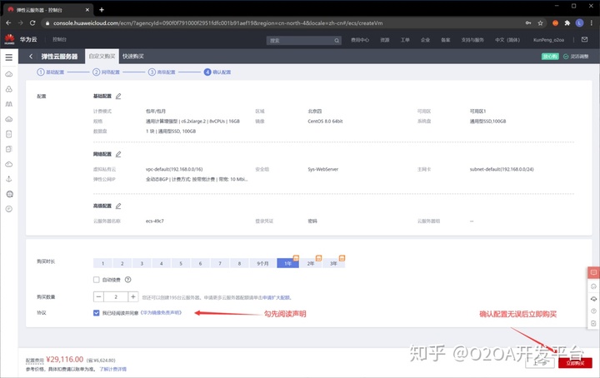Select 9个月 purchase duration
This screenshot has height=378, width=600.
click(262, 263)
